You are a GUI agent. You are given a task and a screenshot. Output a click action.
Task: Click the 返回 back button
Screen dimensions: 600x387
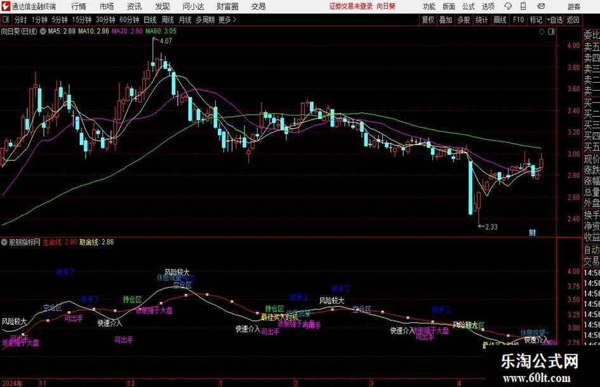point(573,20)
